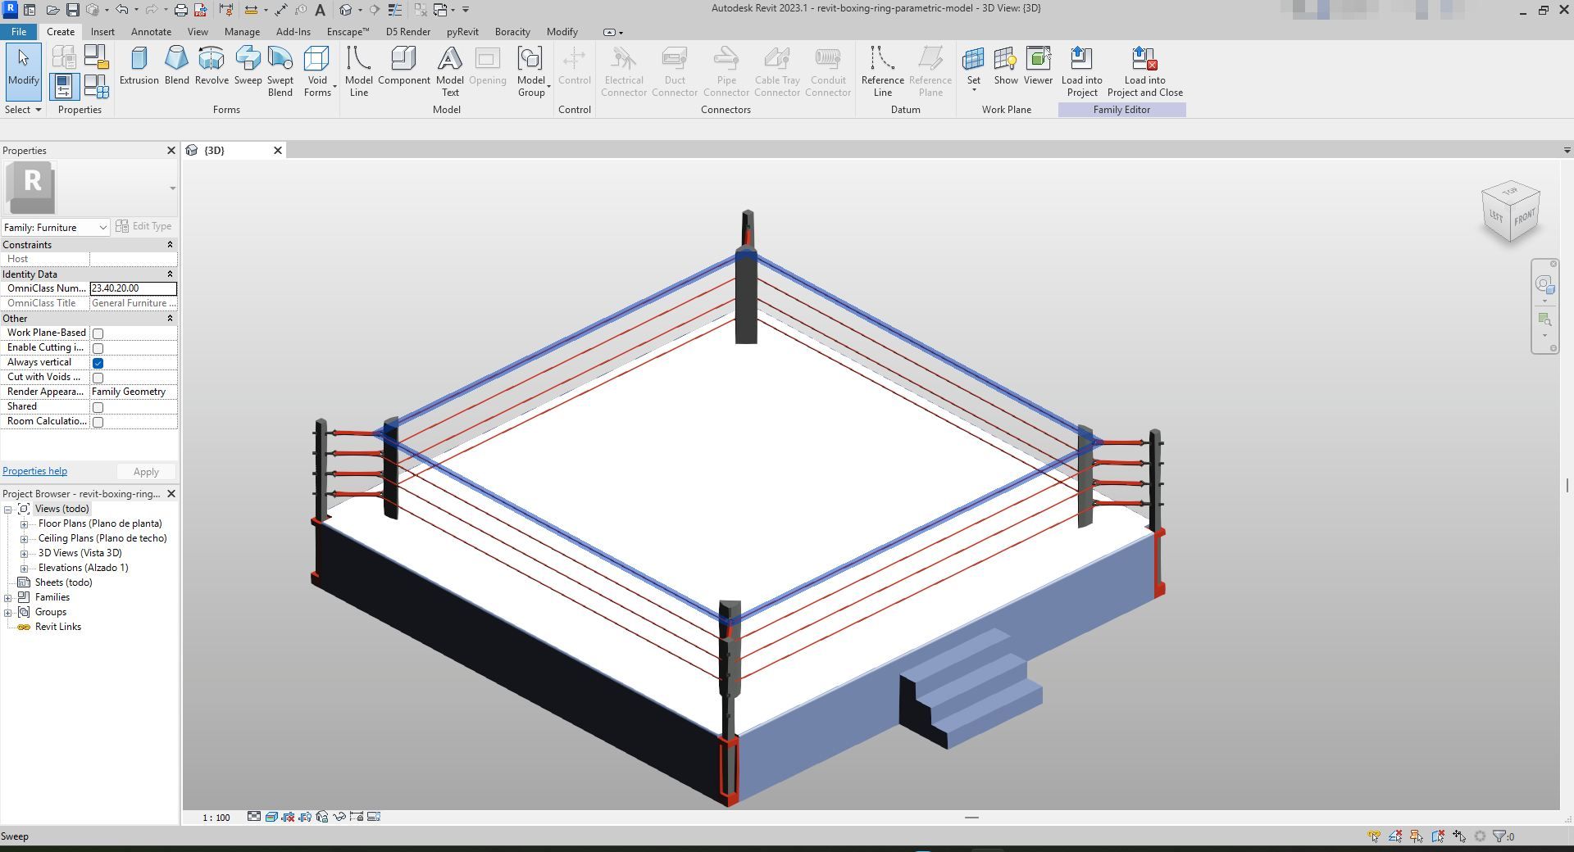Click the ViewCube in the 3D view
This screenshot has height=852, width=1574.
click(x=1510, y=211)
